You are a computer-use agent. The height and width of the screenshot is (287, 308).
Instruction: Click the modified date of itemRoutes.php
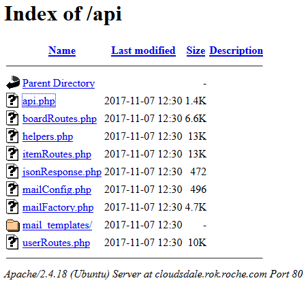coord(143,154)
